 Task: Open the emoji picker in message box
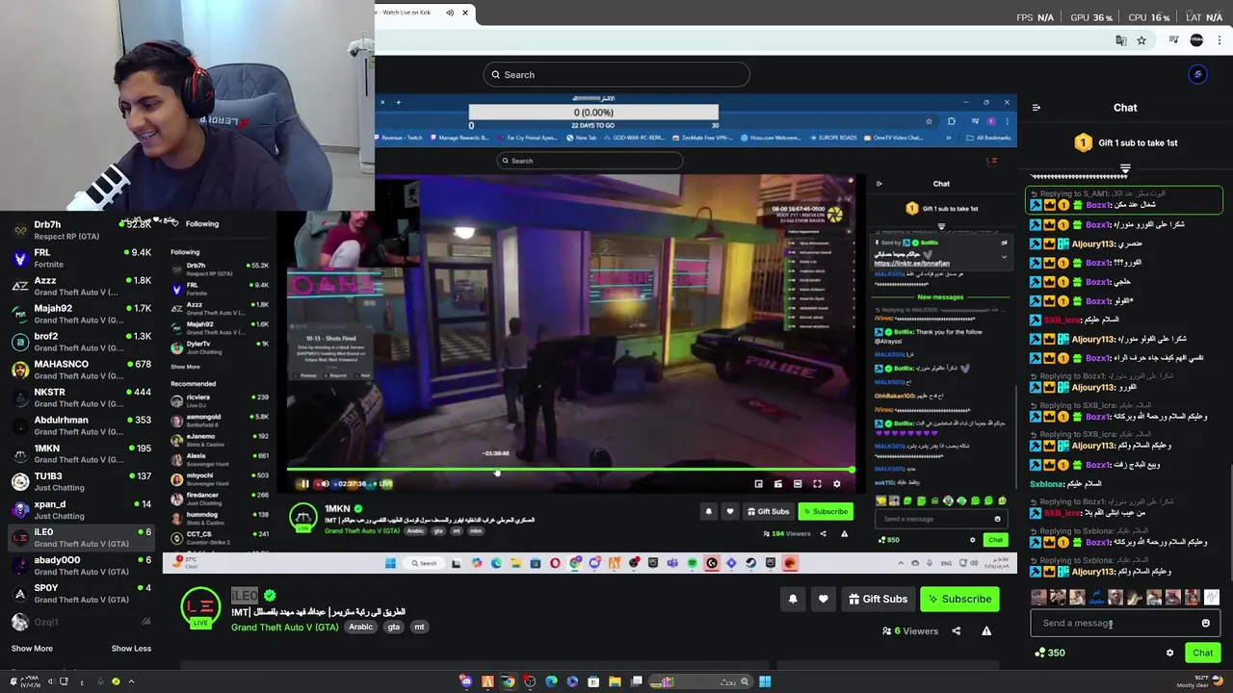coord(1205,623)
